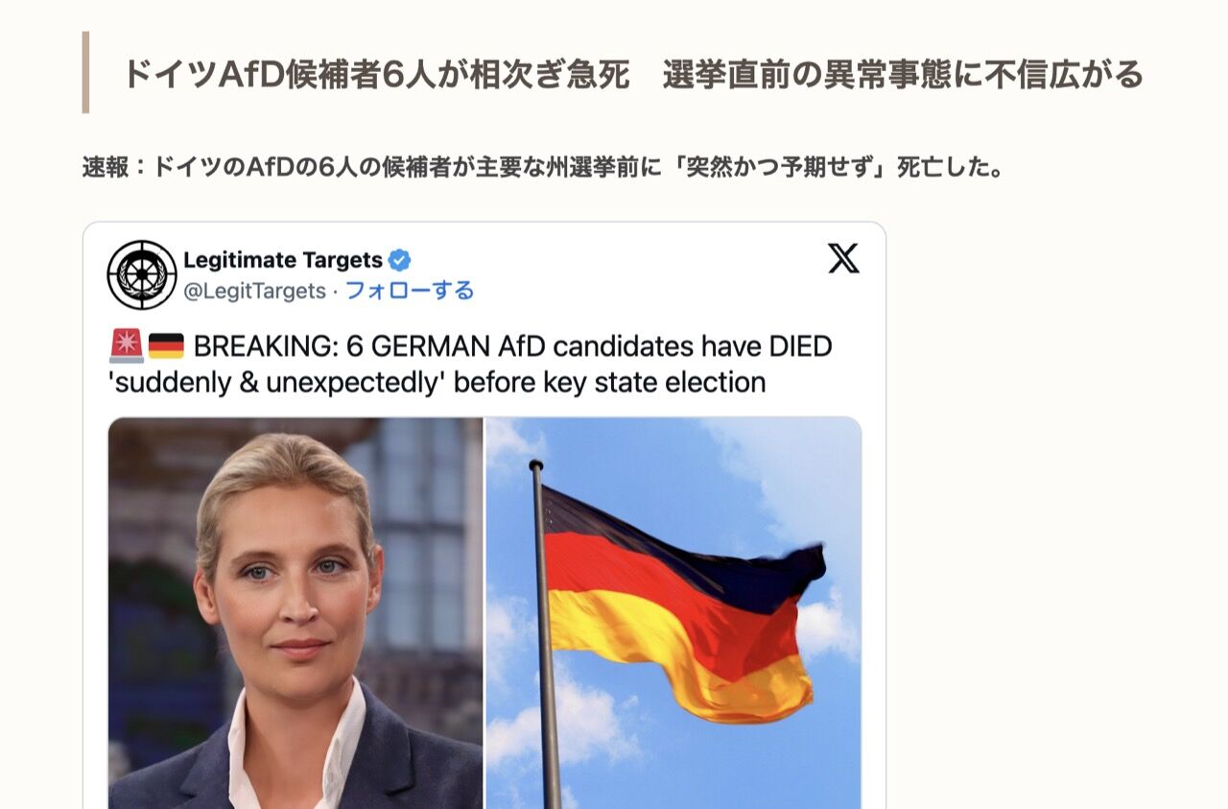Click 選挙直前の異常事態に不信広がる in the headline
Screen dimensions: 1228x809
[903, 74]
